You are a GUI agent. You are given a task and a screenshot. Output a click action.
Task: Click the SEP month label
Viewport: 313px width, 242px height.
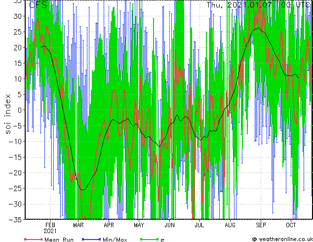[x=261, y=225]
